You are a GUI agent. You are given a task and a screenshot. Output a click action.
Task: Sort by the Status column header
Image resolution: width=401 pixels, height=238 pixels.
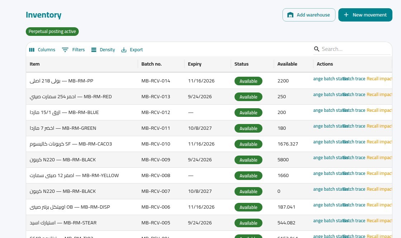(241, 64)
